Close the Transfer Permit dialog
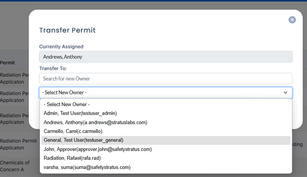The height and width of the screenshot is (177, 307). 292,20
